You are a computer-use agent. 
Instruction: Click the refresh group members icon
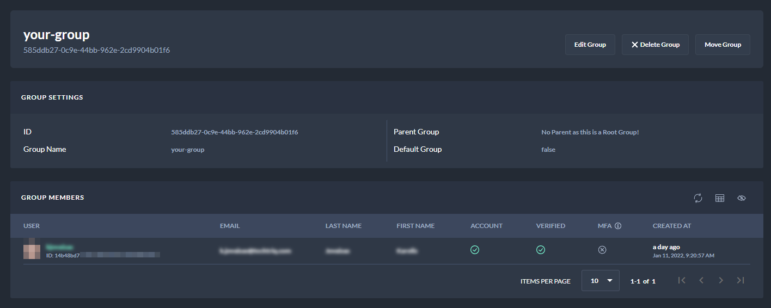(x=698, y=198)
